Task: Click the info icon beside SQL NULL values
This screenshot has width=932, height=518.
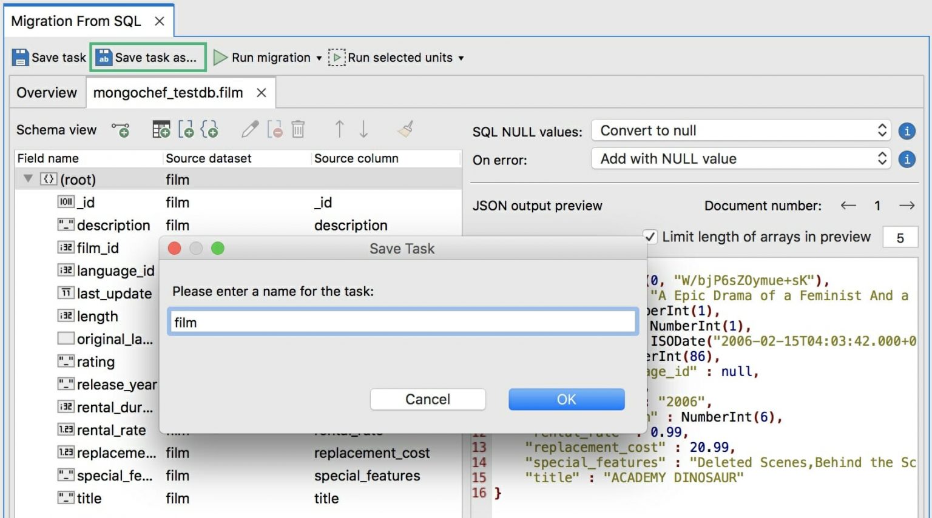Action: click(x=907, y=131)
